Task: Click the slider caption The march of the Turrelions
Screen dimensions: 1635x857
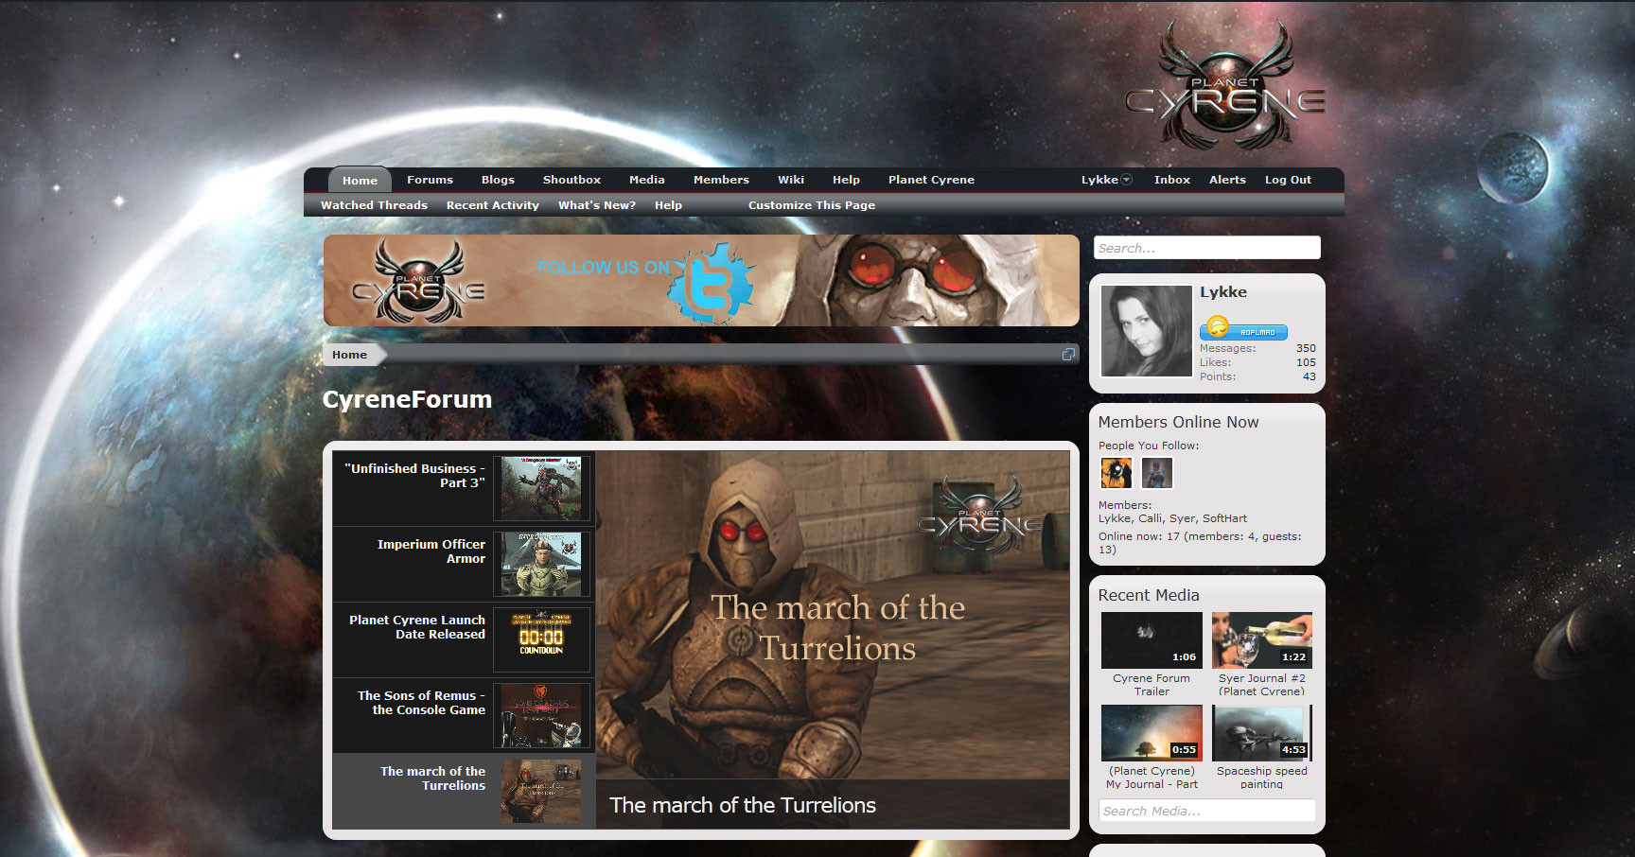Action: click(x=743, y=805)
